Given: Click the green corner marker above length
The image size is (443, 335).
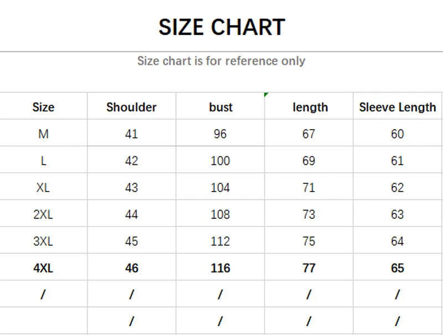Looking at the screenshot, I should click(x=266, y=95).
